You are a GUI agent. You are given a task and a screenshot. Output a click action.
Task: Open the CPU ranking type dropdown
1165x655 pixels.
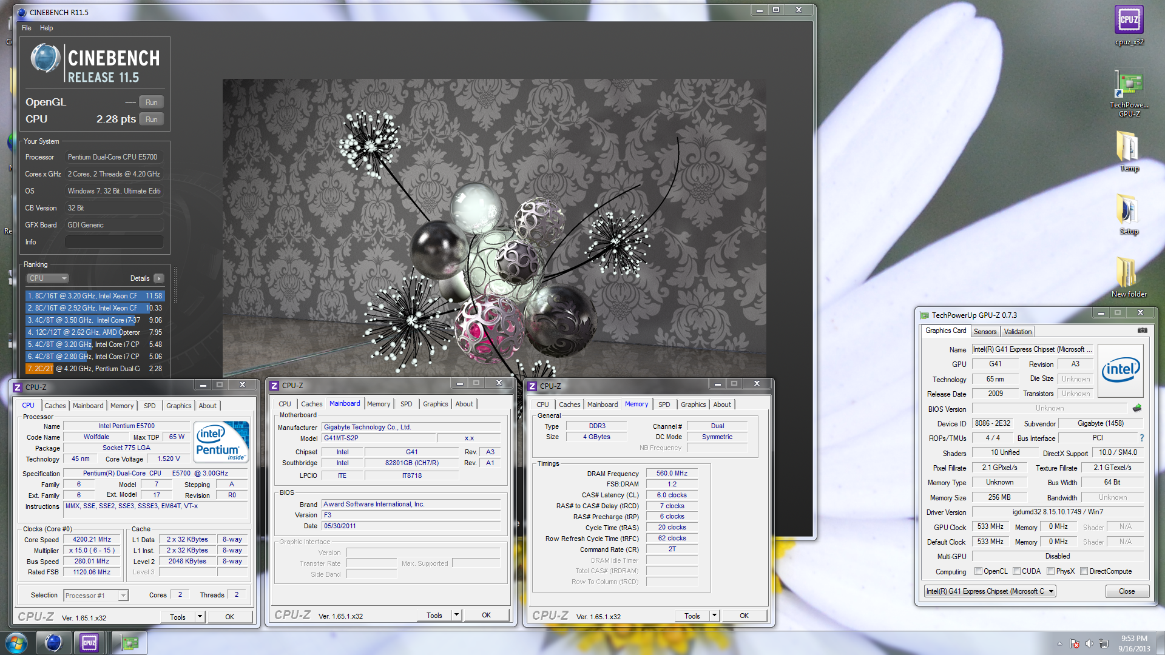tap(47, 278)
